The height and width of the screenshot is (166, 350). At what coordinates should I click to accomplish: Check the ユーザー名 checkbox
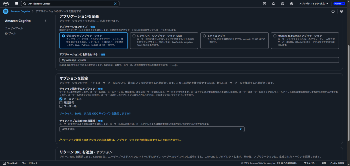[x=61, y=106]
